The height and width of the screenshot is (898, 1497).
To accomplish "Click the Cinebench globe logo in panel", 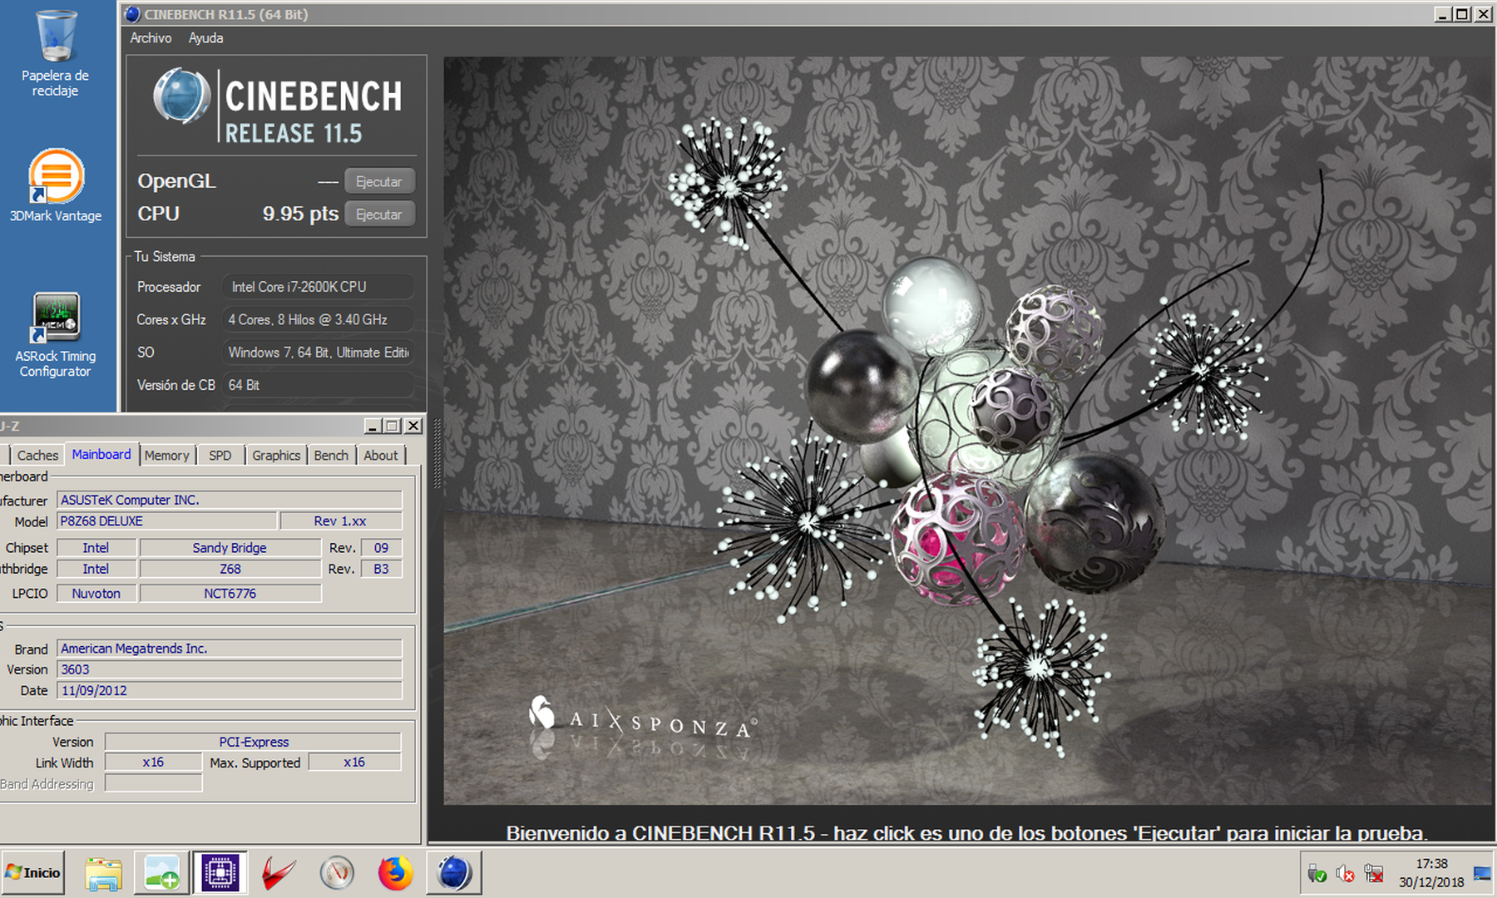I will tap(181, 96).
